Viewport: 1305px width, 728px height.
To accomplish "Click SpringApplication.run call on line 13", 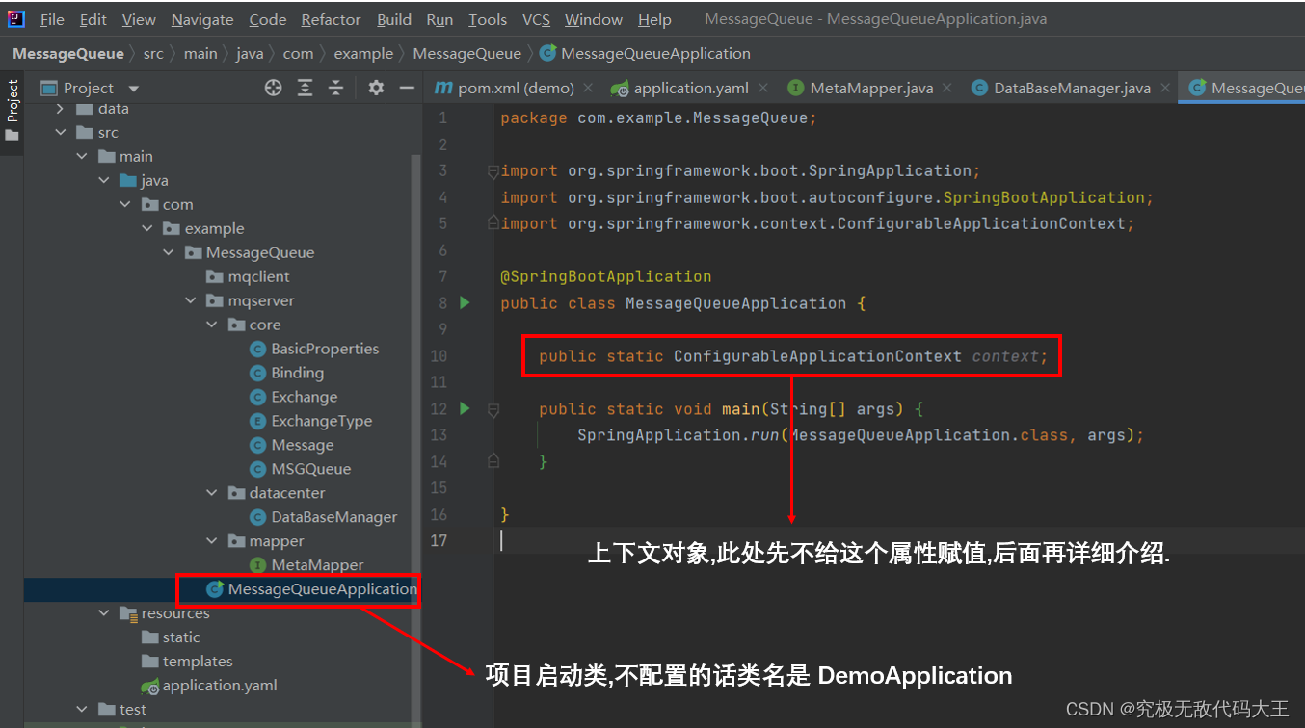I will 678,435.
